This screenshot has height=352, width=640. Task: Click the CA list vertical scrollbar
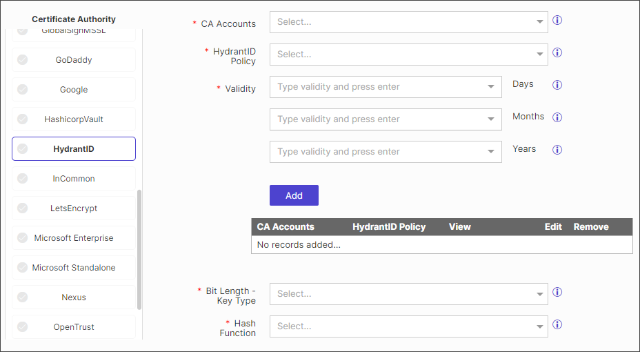click(139, 249)
